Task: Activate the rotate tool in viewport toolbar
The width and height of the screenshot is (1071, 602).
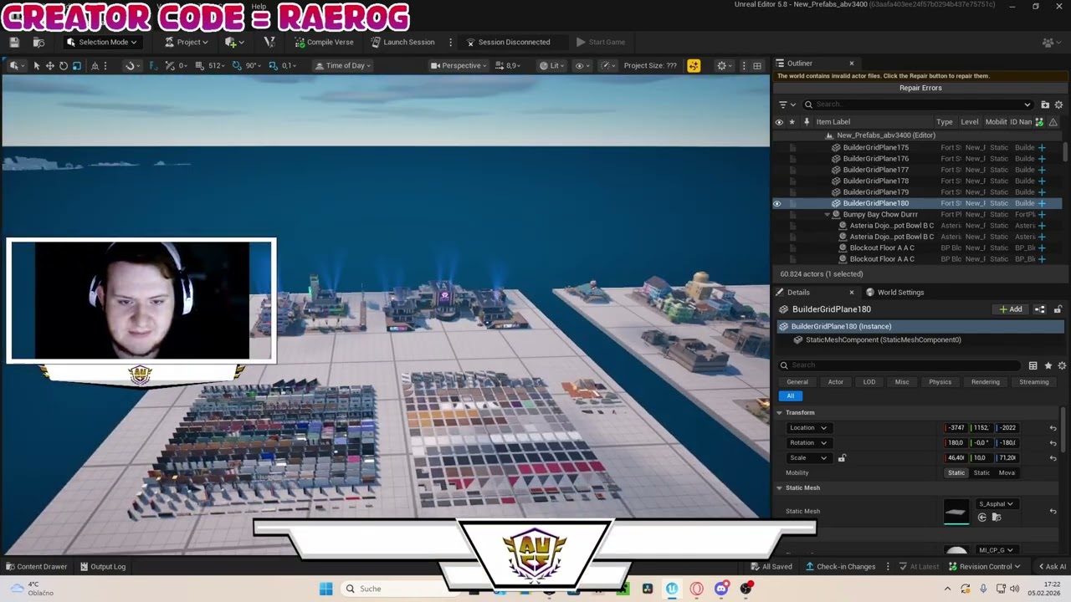Action: pos(63,65)
